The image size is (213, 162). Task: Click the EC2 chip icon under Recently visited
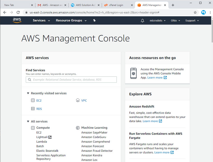click(x=33, y=100)
